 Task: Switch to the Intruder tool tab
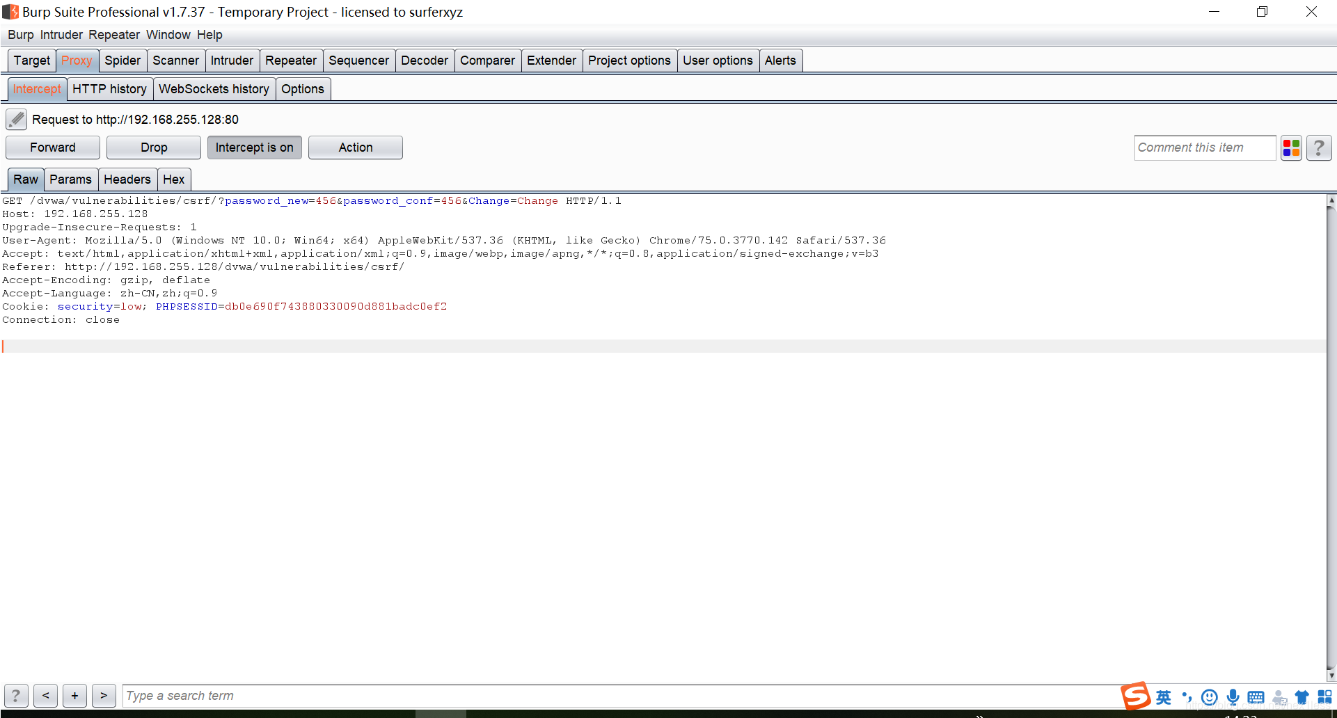[232, 61]
